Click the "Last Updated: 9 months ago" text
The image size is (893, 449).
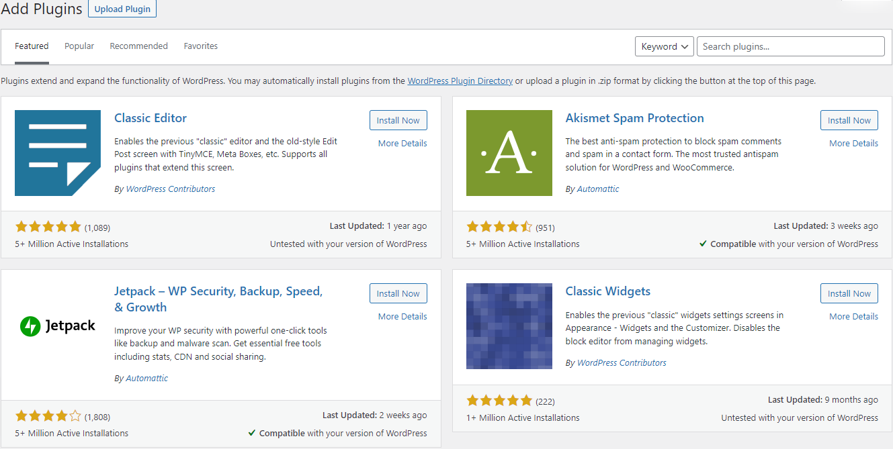[x=823, y=400]
